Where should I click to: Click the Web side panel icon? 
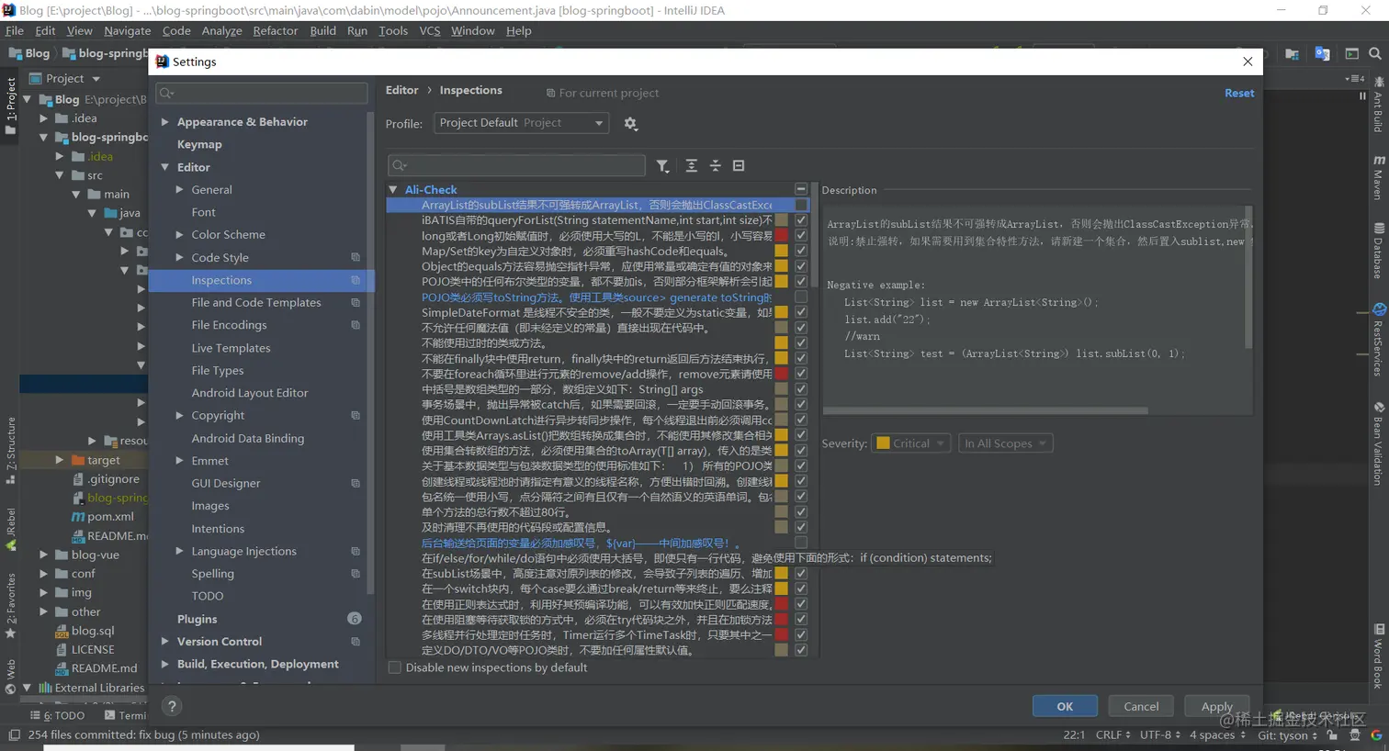point(11,676)
